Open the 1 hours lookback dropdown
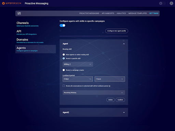 pos(110,79)
